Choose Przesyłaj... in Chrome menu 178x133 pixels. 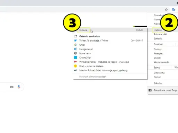click(x=159, y=54)
